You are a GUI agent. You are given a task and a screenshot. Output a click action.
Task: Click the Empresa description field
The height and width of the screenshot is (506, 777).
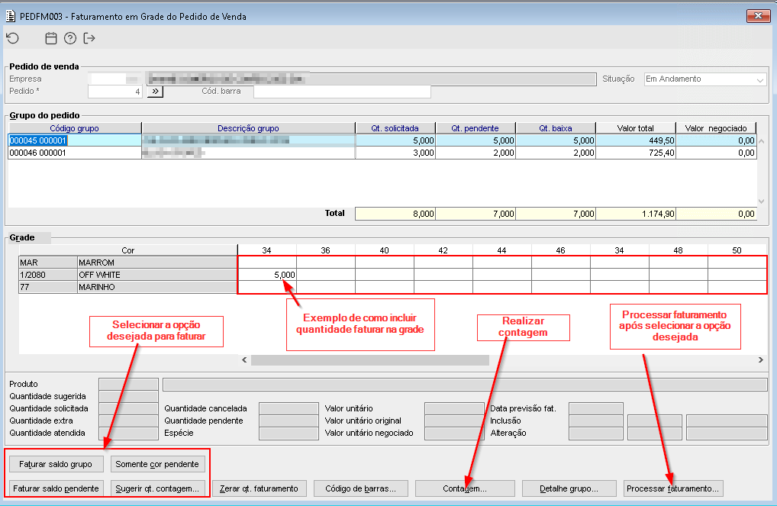[x=371, y=79]
